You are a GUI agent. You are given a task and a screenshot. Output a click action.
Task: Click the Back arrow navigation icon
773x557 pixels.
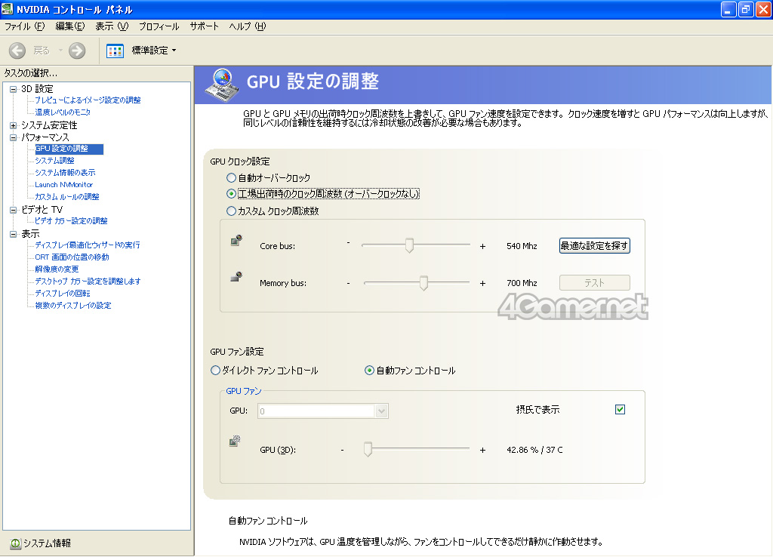pos(17,51)
